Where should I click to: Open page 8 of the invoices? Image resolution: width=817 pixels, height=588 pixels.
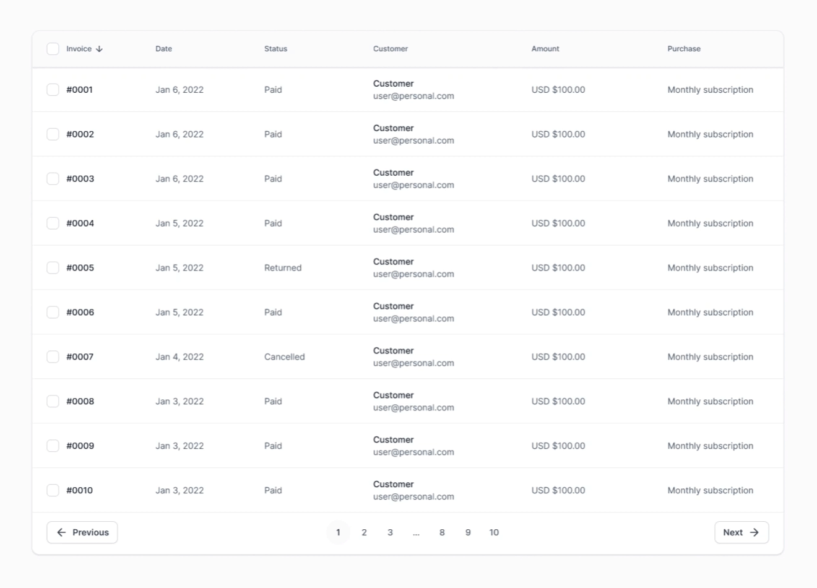click(x=442, y=532)
